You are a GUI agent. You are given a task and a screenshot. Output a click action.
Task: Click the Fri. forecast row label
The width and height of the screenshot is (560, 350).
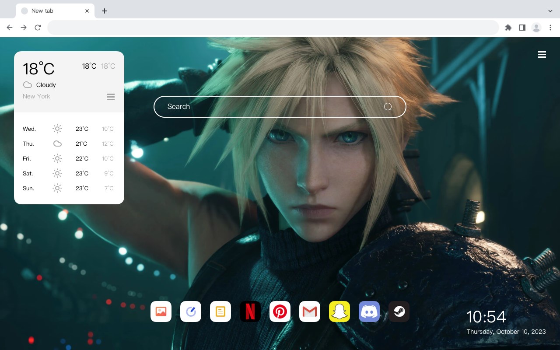[27, 159]
